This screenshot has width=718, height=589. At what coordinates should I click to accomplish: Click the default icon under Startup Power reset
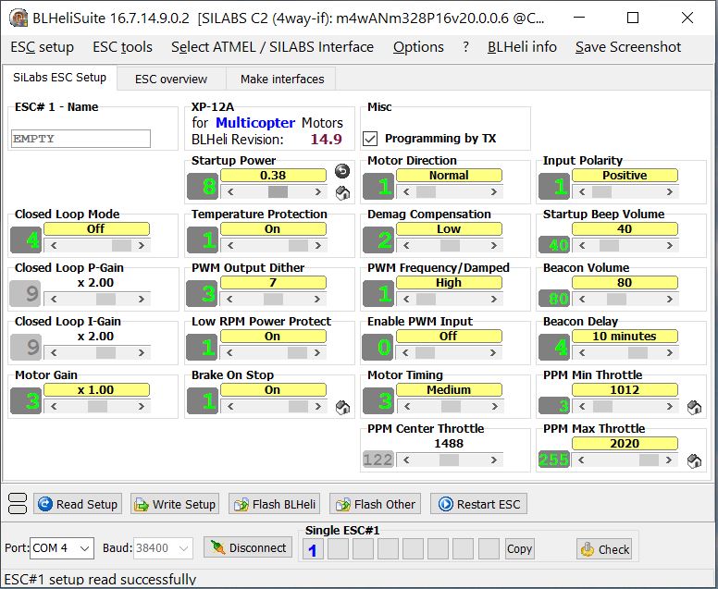point(341,192)
